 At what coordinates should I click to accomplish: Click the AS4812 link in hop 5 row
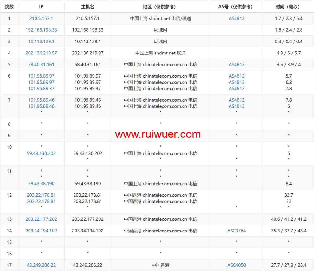236,65
